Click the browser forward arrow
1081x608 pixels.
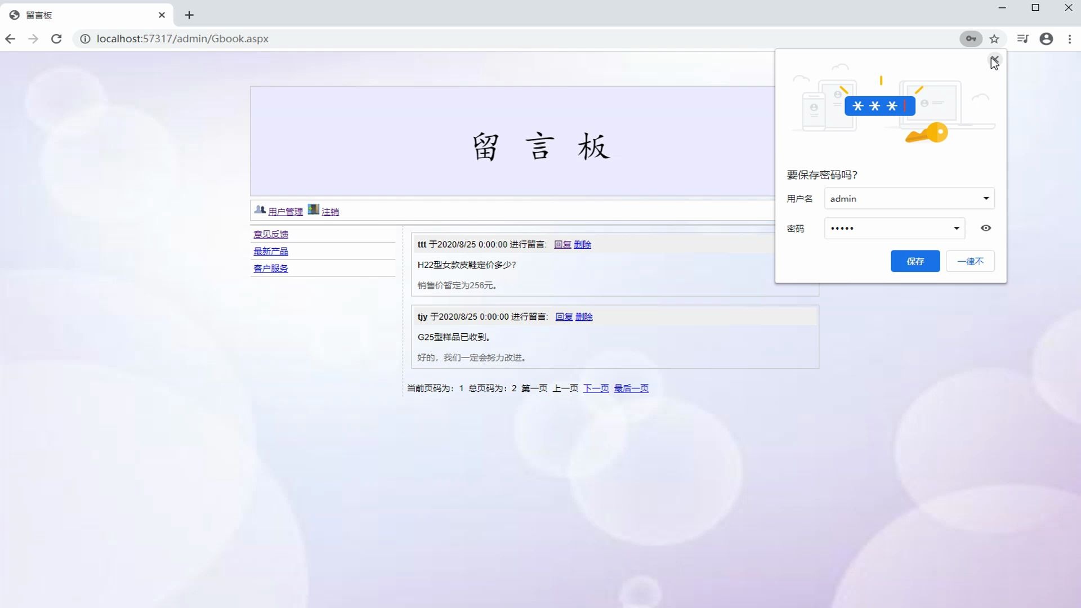[x=33, y=39]
